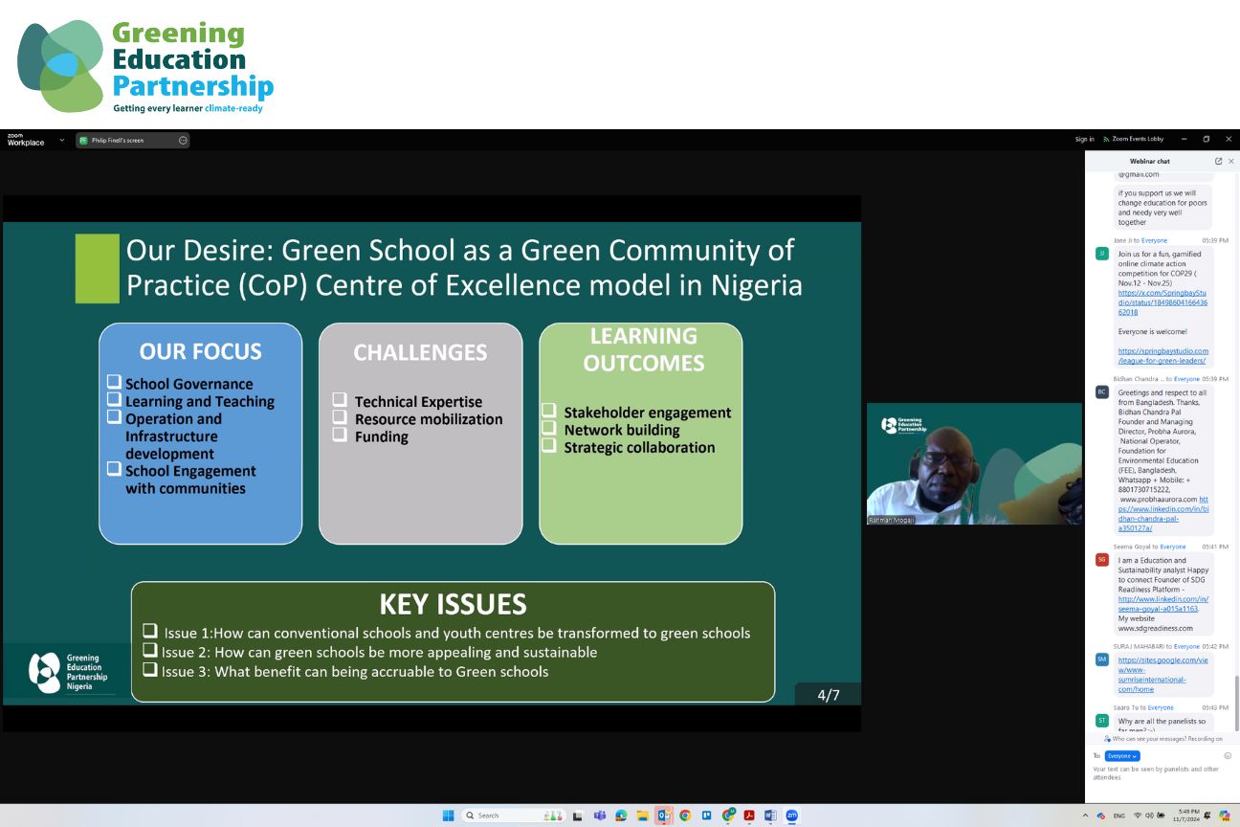Close the Webinar chat panel
Viewport: 1240px width, 827px height.
pyautogui.click(x=1230, y=161)
